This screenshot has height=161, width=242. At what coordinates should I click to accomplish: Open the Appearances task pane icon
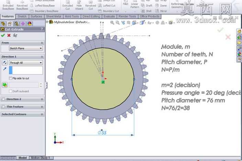pyautogui.click(x=239, y=54)
